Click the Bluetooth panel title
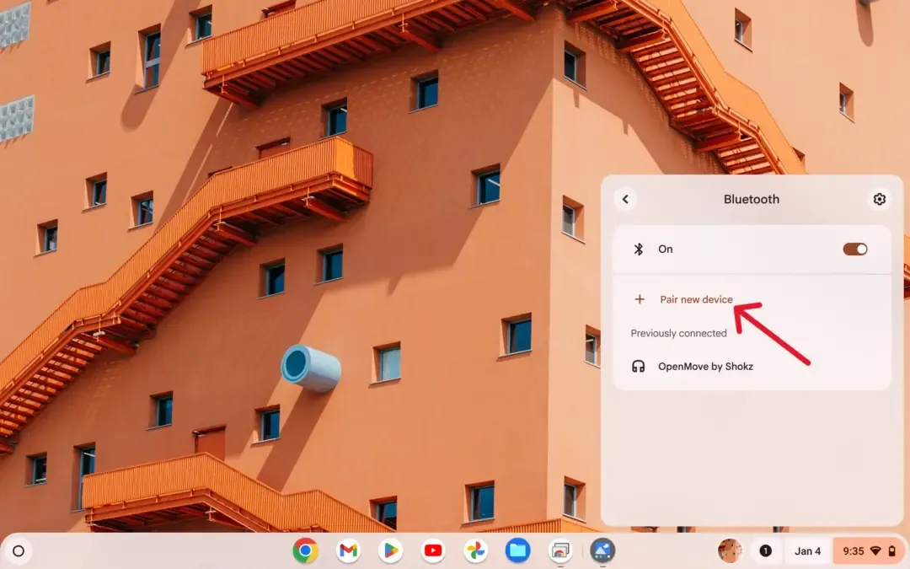The image size is (910, 569). (751, 199)
